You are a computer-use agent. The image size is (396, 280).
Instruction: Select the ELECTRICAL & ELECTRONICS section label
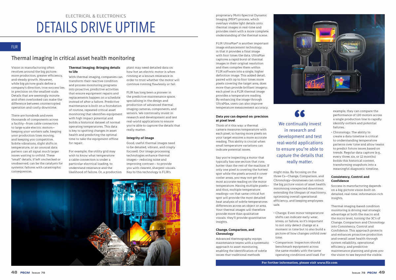coord(96,16)
